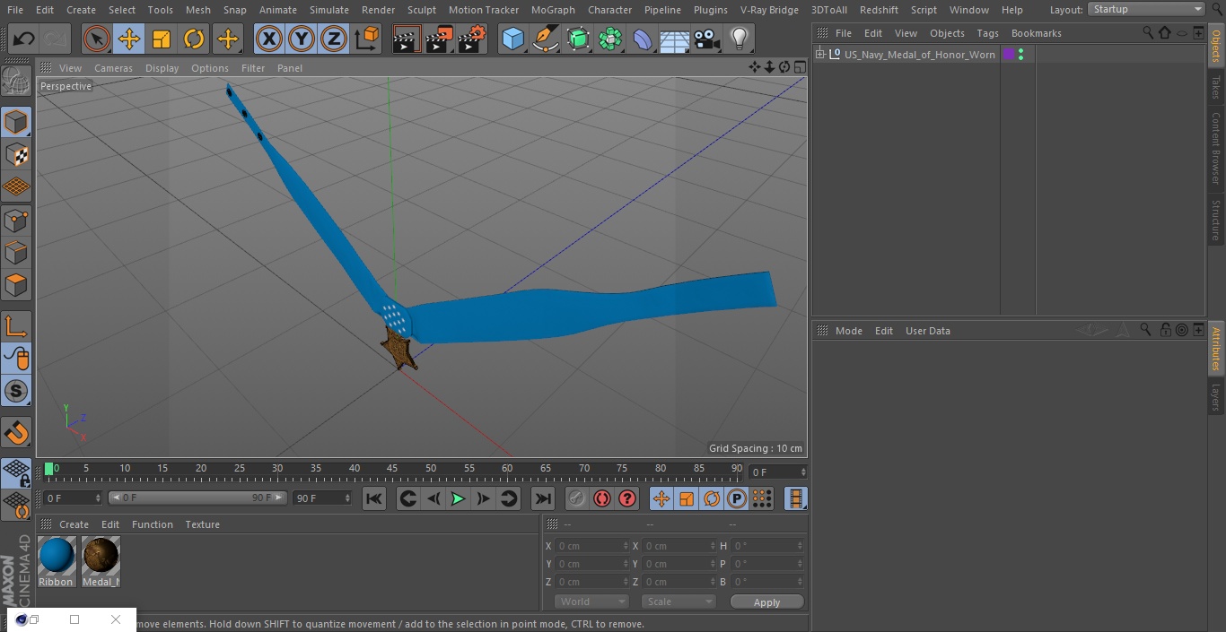1226x632 pixels.
Task: Play the animation forward
Action: click(x=458, y=498)
